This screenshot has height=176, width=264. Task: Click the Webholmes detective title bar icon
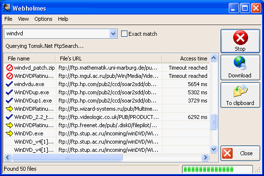(x=7, y=8)
